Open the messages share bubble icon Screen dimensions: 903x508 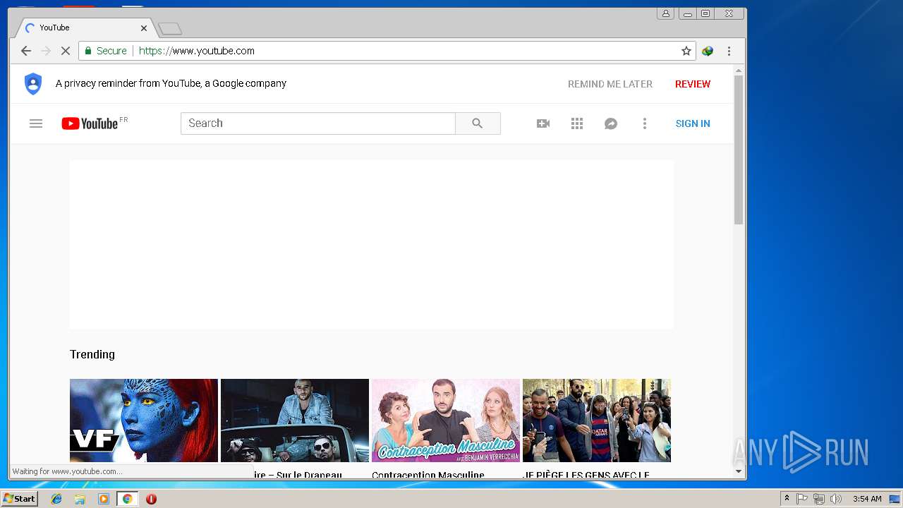pyautogui.click(x=611, y=123)
